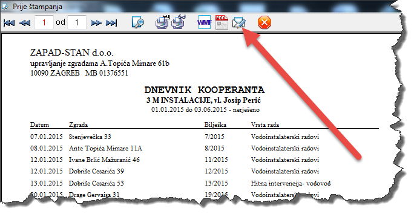Click the Bilješka entry 11/2015
This screenshot has height=220, width=417.
[216, 160]
